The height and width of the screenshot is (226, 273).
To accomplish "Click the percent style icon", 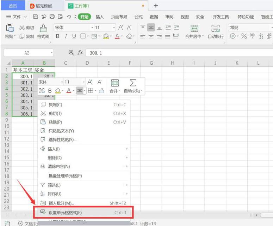I will click(244, 36).
